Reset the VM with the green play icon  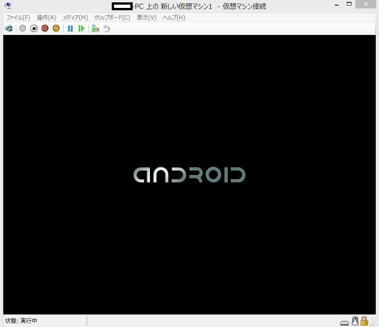(x=81, y=28)
